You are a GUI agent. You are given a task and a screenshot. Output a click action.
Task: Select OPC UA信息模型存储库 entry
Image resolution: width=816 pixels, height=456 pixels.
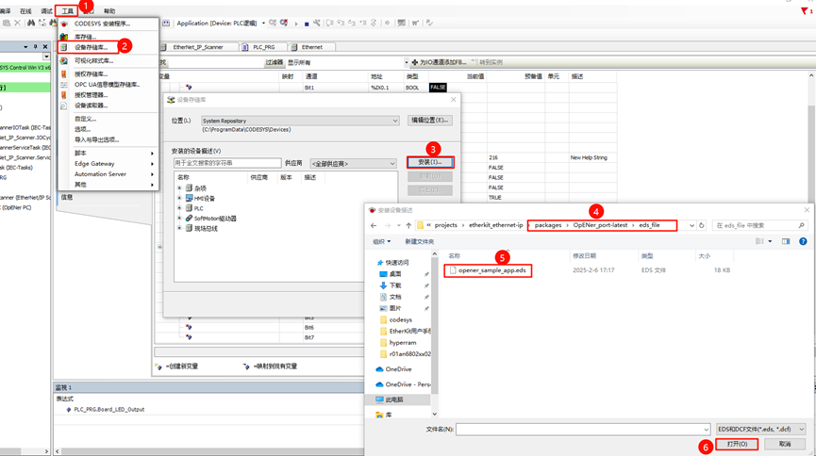(107, 84)
